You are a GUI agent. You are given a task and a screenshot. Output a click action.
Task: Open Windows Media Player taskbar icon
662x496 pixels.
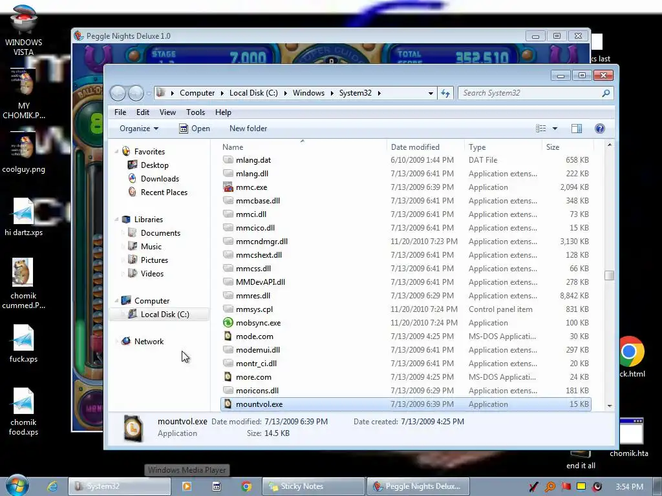187,486
